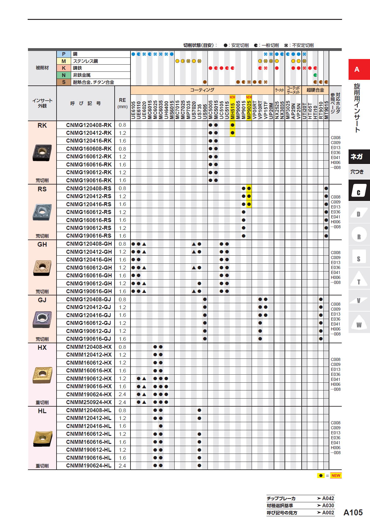Image resolution: width=370 pixels, height=520 pixels.
Task: Select the V-shape insert tab icon
Action: [x=359, y=300]
